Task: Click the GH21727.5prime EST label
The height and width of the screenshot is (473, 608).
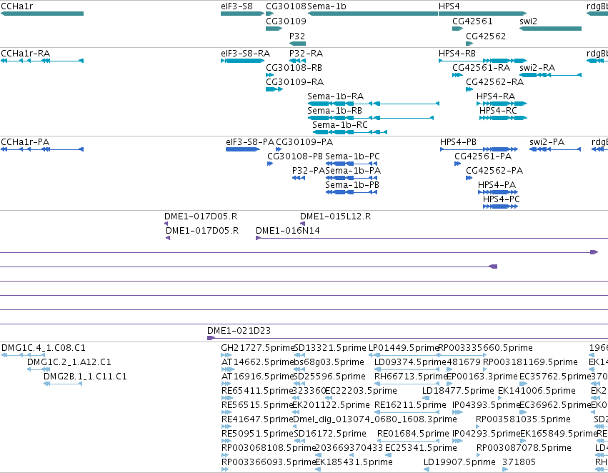Action: click(257, 348)
